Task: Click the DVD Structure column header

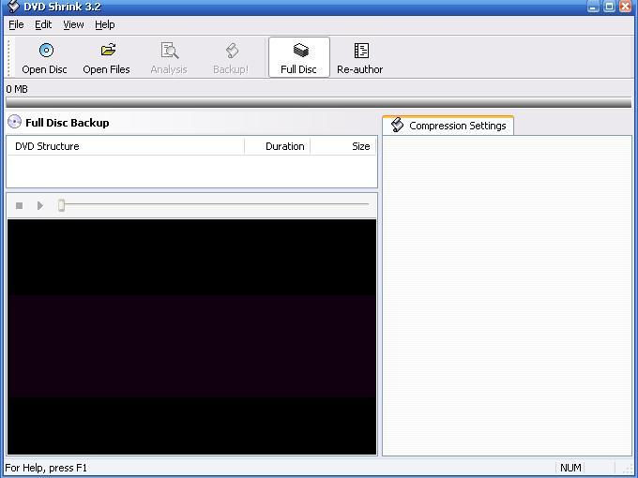Action: tap(126, 146)
